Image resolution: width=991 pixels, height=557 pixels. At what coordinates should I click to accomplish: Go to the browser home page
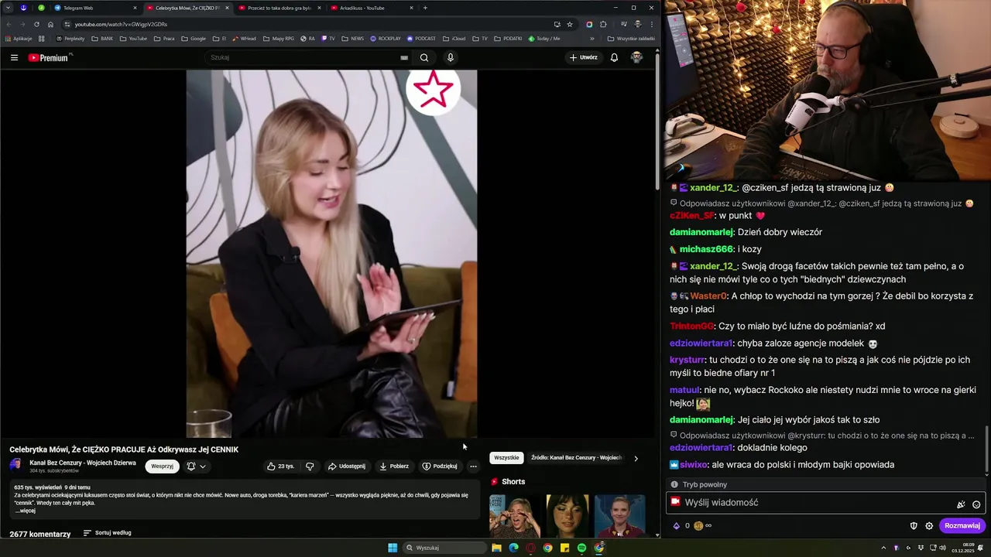tap(51, 24)
